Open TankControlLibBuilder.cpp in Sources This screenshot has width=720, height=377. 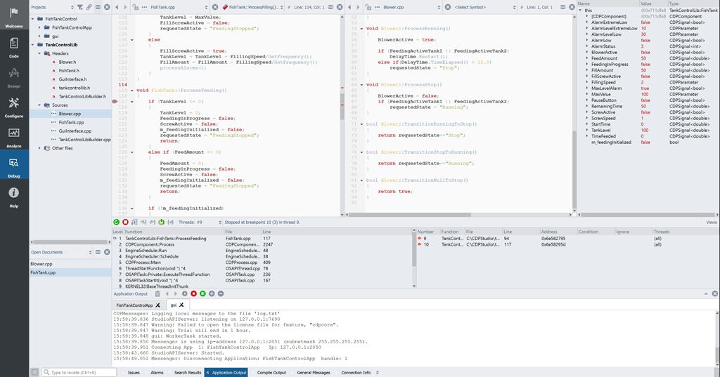pos(84,140)
